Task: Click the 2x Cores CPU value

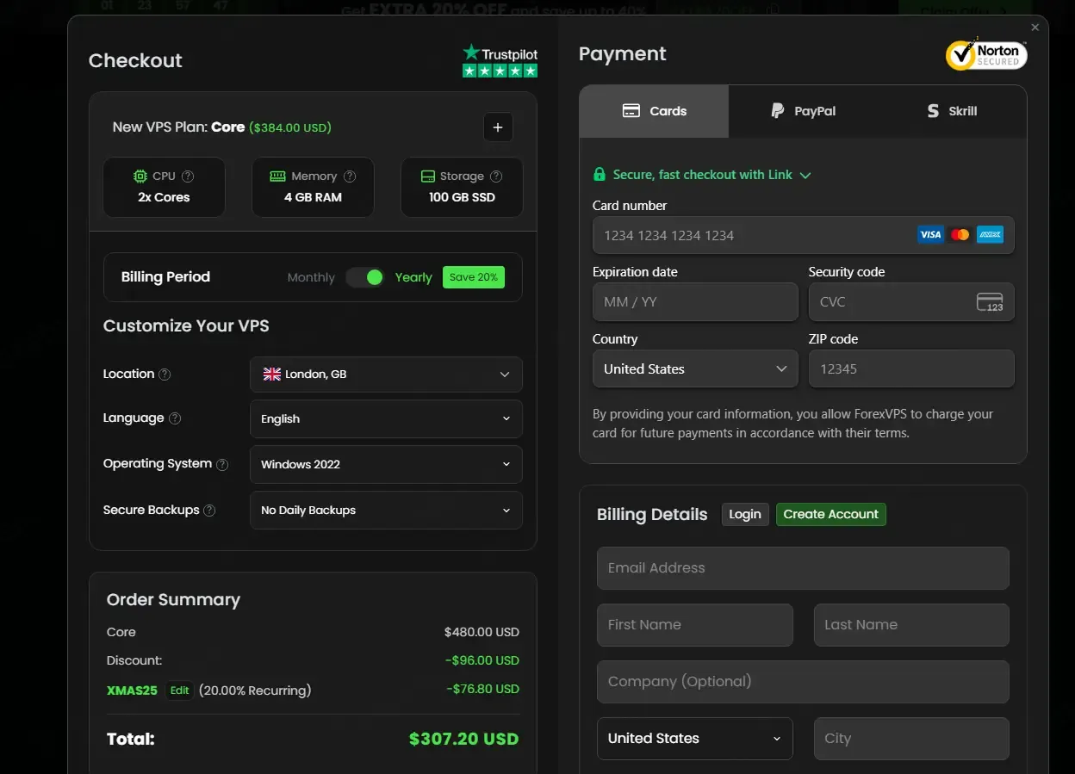Action: coord(164,197)
